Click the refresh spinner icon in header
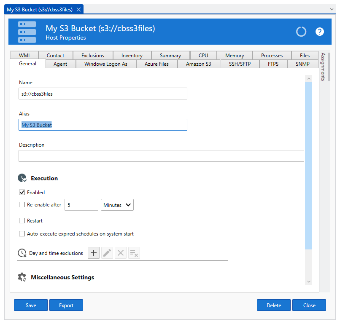340x324 pixels. pos(301,32)
